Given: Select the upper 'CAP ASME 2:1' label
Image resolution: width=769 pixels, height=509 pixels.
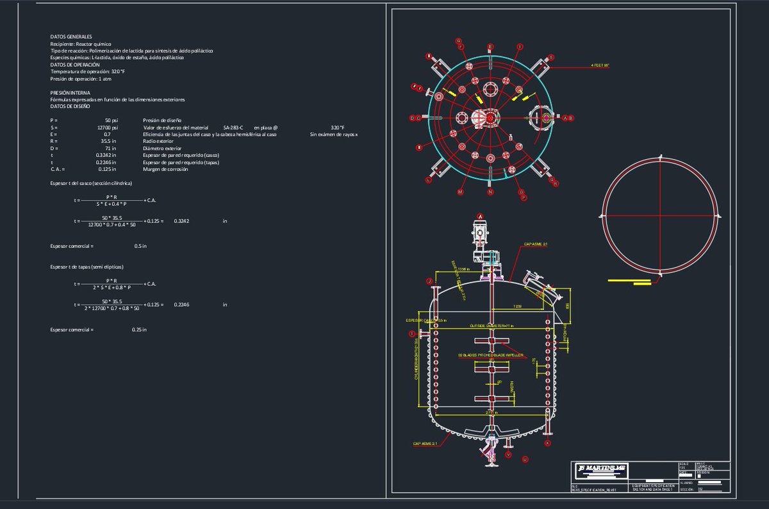Looking at the screenshot, I should point(536,244).
